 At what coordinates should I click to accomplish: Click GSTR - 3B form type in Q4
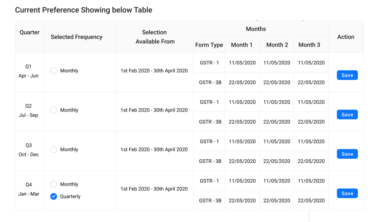tap(210, 200)
